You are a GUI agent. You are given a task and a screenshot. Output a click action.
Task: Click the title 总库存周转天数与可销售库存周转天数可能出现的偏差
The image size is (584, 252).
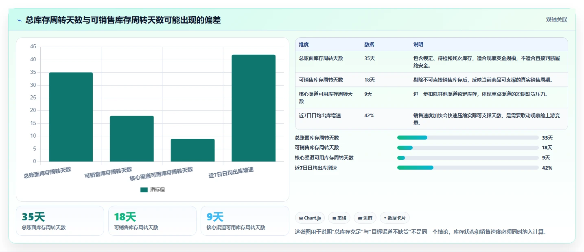[x=123, y=20]
